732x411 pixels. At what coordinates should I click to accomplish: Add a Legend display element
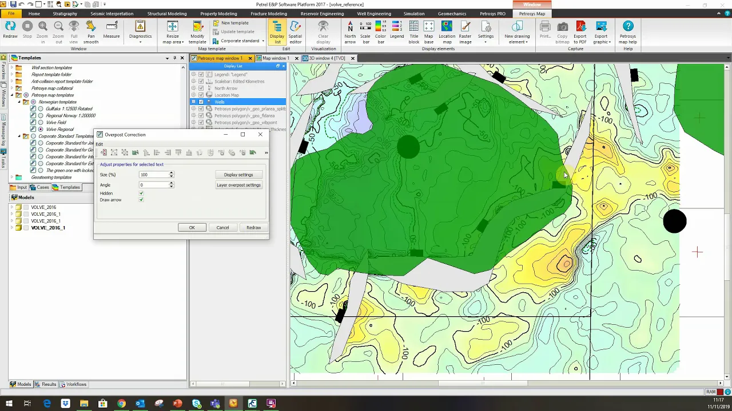[397, 31]
